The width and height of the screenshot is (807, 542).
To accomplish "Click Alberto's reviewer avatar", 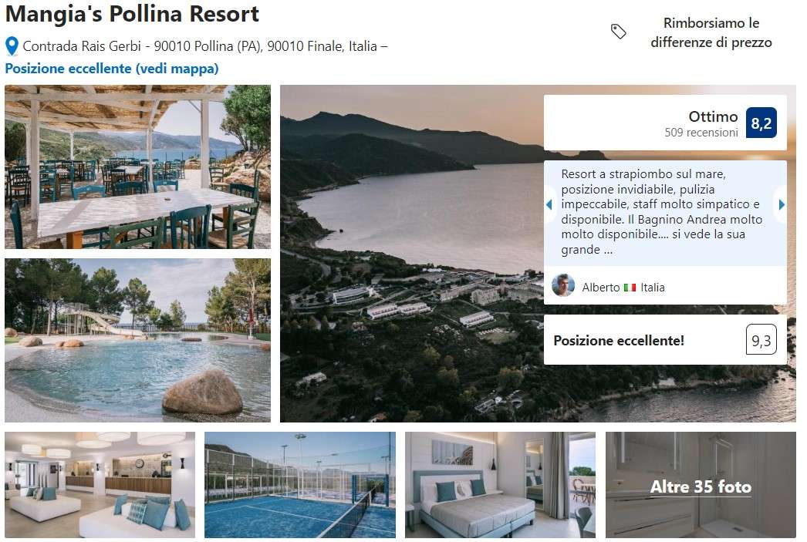I will (x=563, y=285).
